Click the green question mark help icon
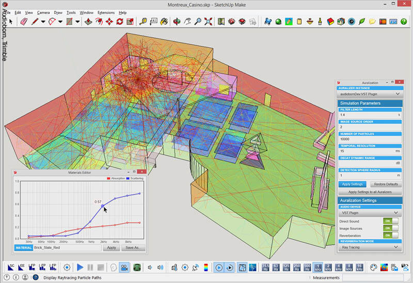This screenshot has height=283, width=413. [404, 22]
